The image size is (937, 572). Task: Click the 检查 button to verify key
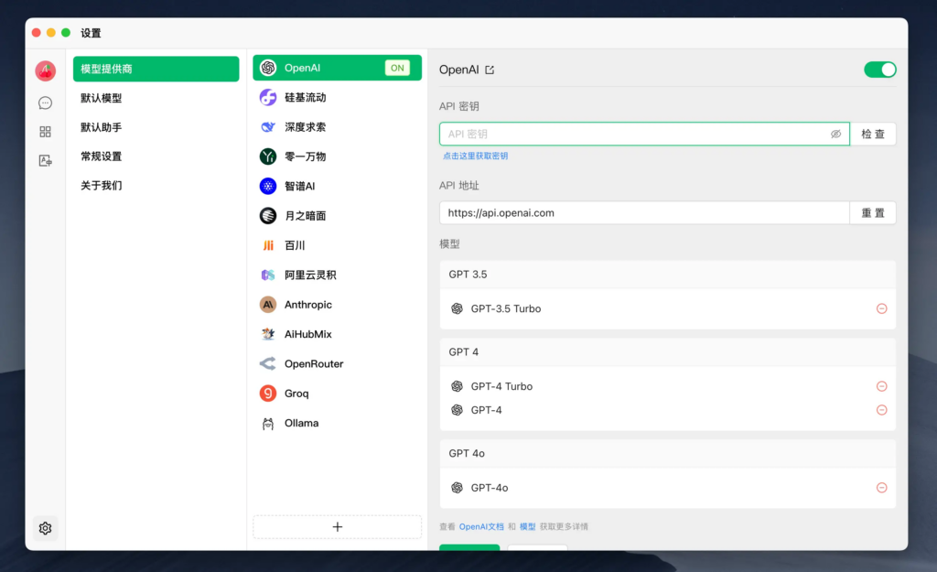point(873,135)
